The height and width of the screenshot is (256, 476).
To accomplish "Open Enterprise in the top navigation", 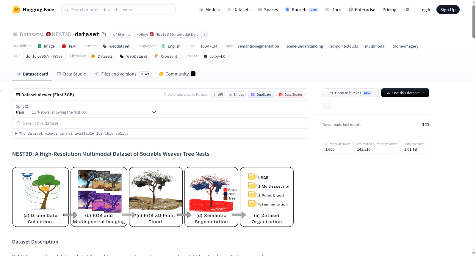I will [x=362, y=10].
